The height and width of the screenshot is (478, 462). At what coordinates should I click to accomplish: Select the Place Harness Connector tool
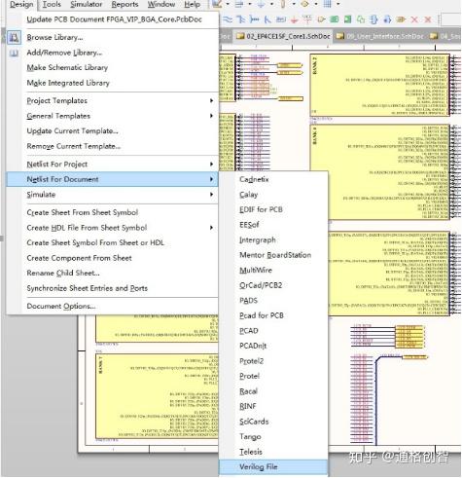[x=373, y=19]
